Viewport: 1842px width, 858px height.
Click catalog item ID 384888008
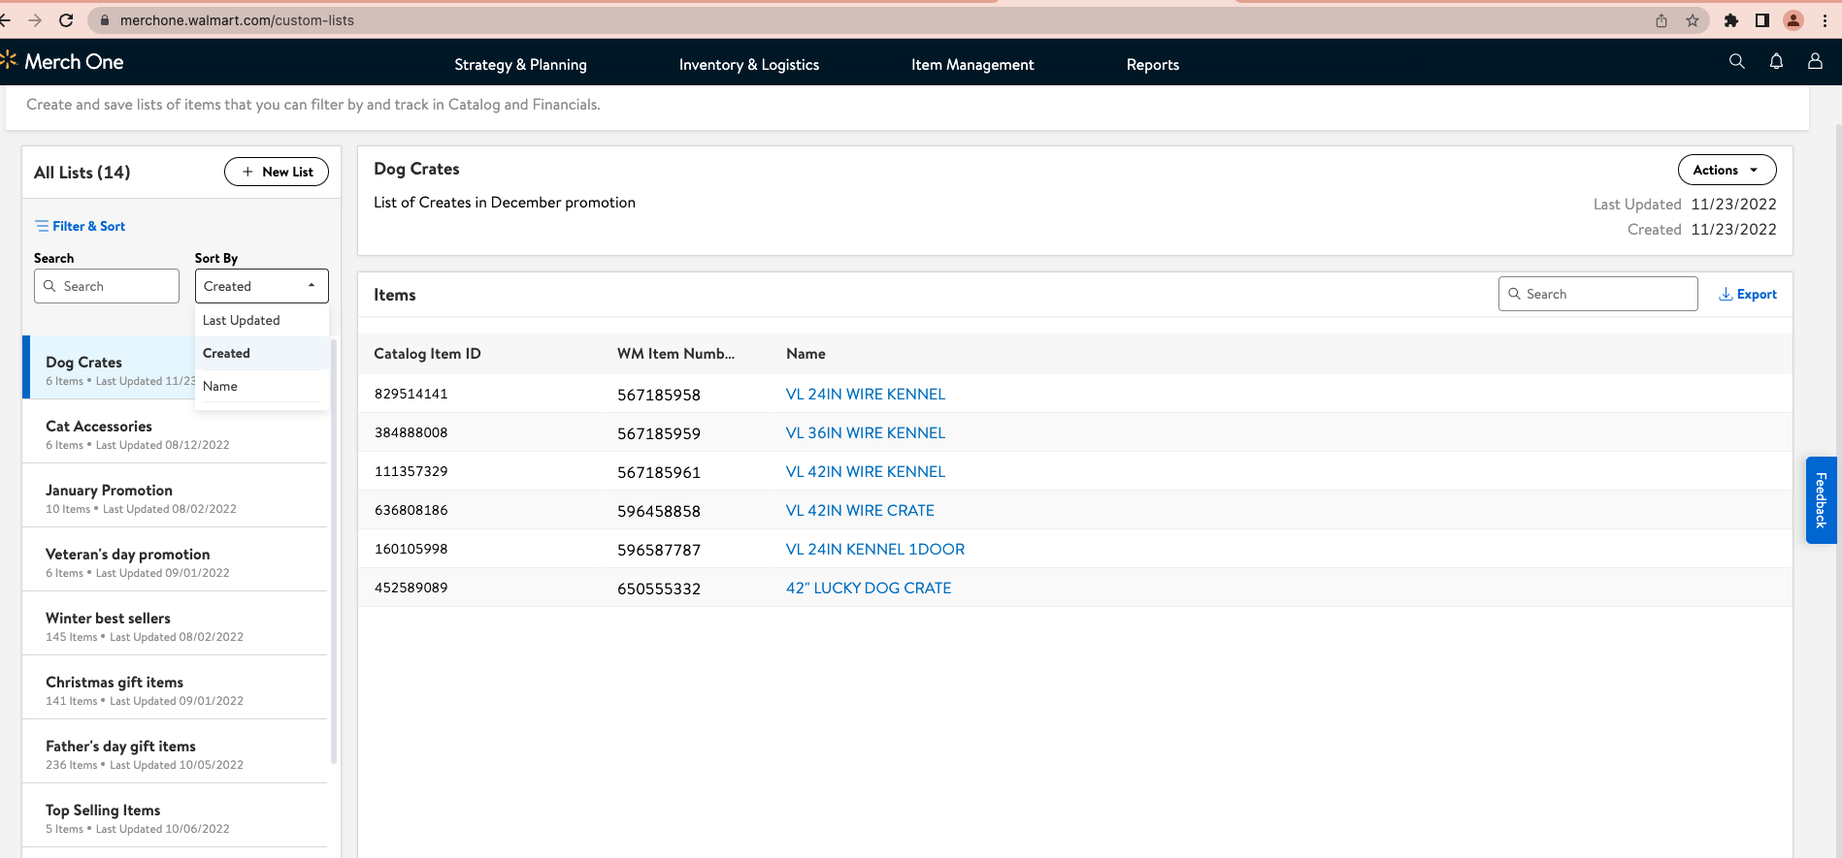click(411, 432)
